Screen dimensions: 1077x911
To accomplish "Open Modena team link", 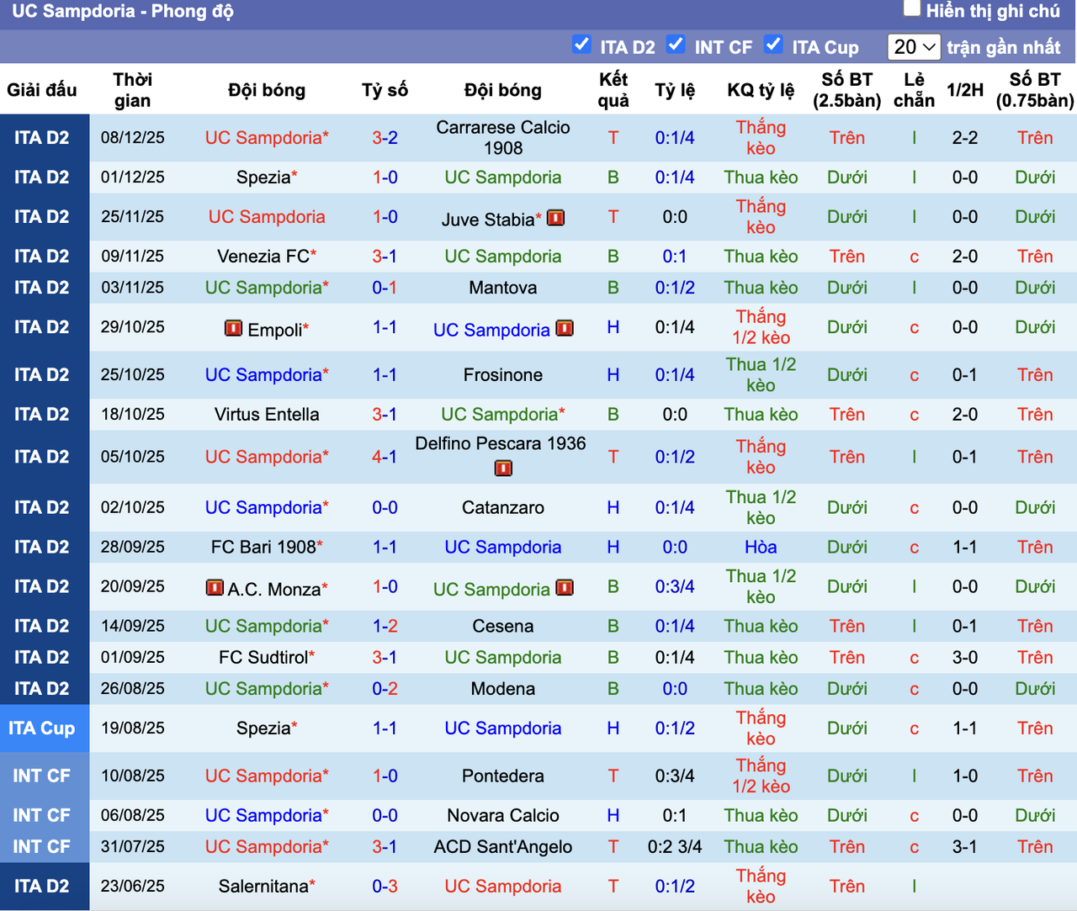I will point(503,689).
